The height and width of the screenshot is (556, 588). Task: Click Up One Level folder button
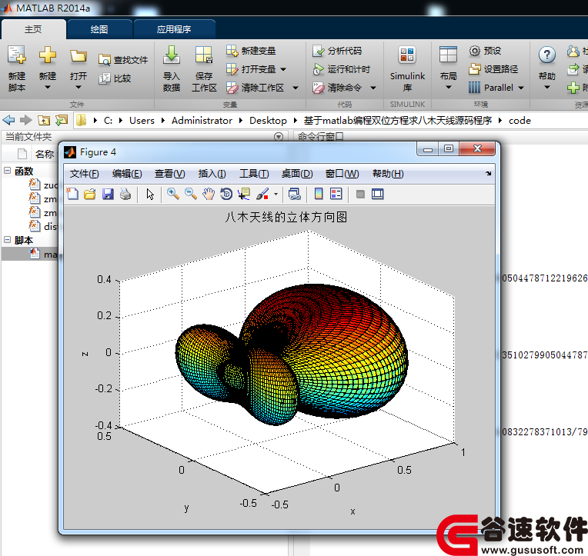44,120
